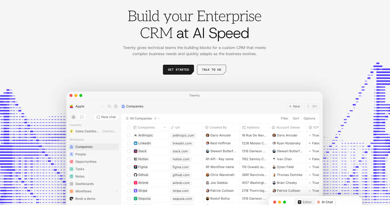Viewport: 390px width, 205px height.
Task: Click the add-column plus icon after Companies header
Action: [164, 128]
